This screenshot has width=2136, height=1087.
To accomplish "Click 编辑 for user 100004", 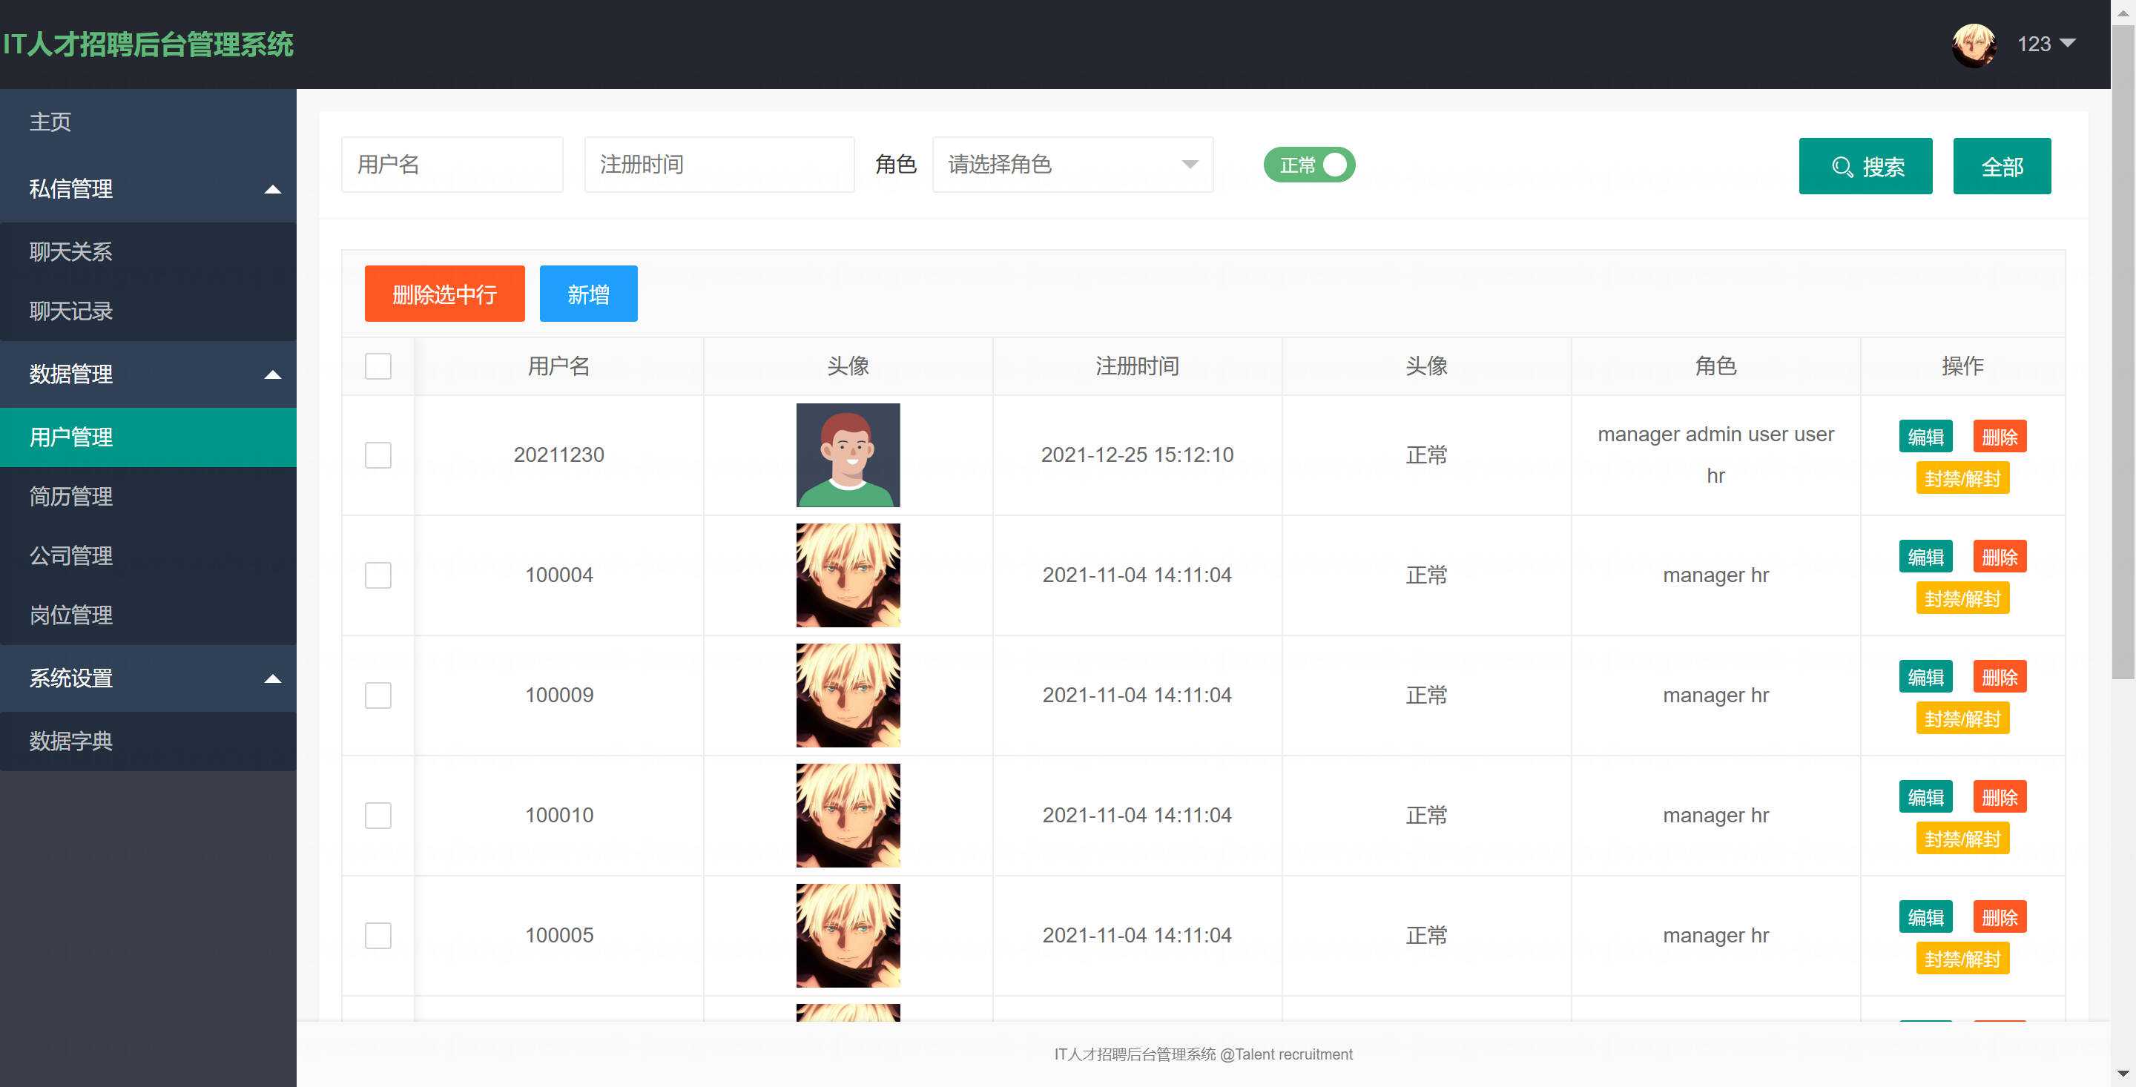I will (x=1925, y=557).
